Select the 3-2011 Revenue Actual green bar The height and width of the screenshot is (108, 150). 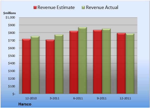[59, 64]
